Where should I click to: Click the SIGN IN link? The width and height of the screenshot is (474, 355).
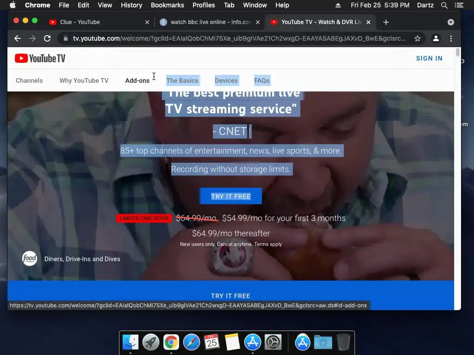pyautogui.click(x=429, y=58)
